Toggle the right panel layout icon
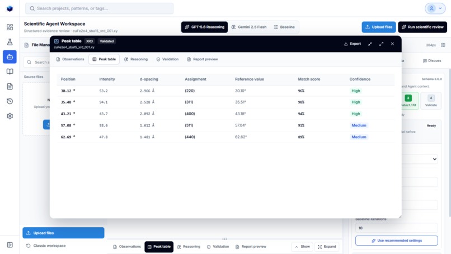This screenshot has height=254, width=451. [x=443, y=45]
